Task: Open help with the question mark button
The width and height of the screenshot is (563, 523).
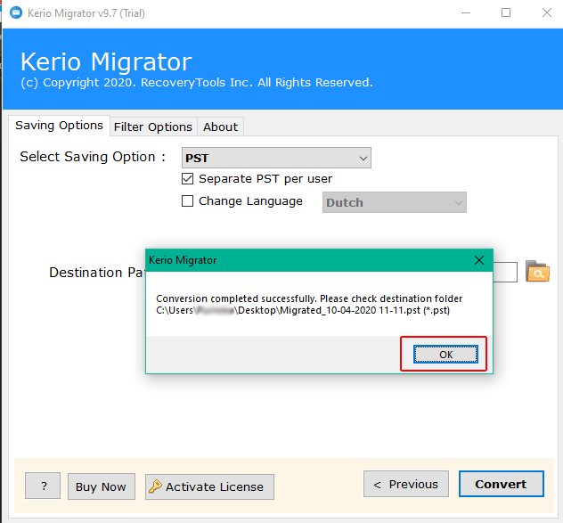Action: pyautogui.click(x=43, y=486)
